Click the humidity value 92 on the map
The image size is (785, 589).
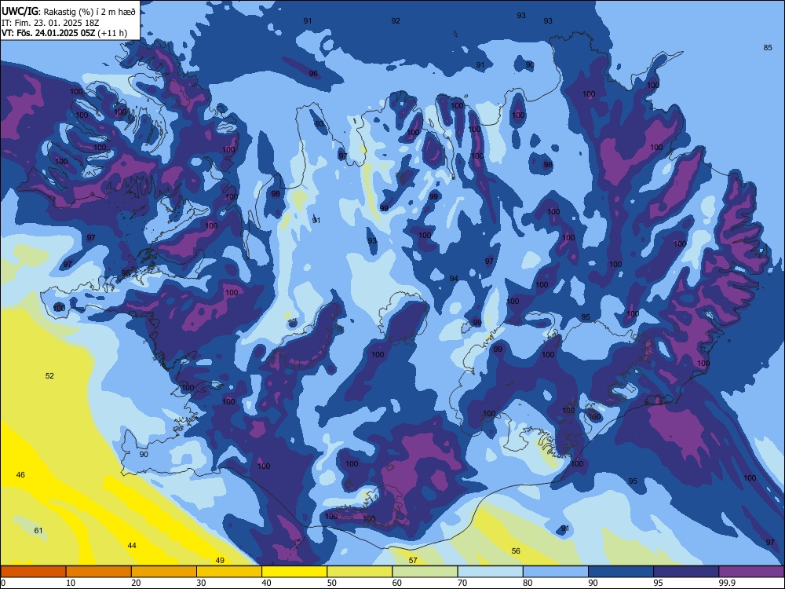click(396, 20)
